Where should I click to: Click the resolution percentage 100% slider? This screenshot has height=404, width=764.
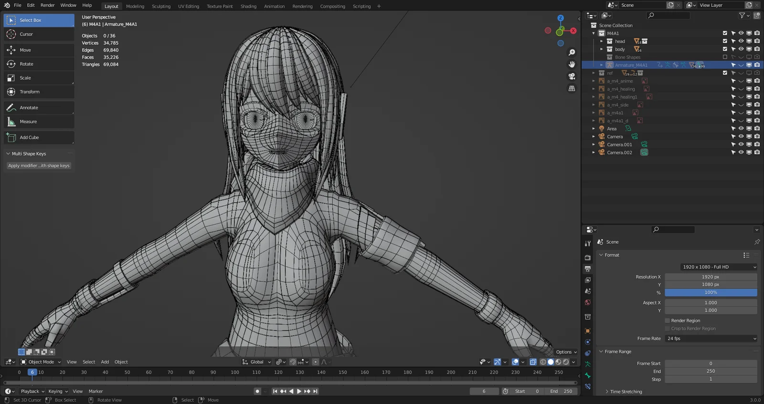[711, 292]
